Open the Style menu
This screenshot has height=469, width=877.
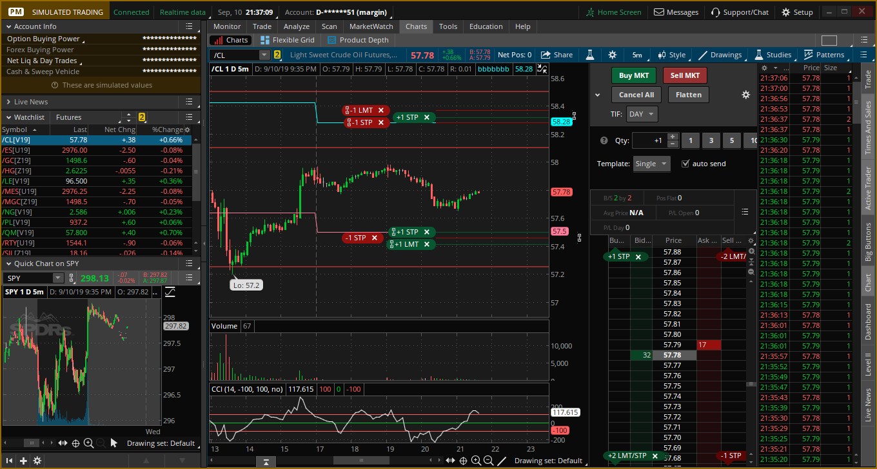672,55
